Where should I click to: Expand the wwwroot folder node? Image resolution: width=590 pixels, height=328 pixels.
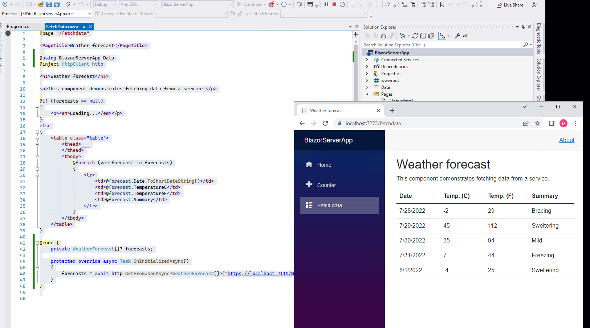coord(367,80)
